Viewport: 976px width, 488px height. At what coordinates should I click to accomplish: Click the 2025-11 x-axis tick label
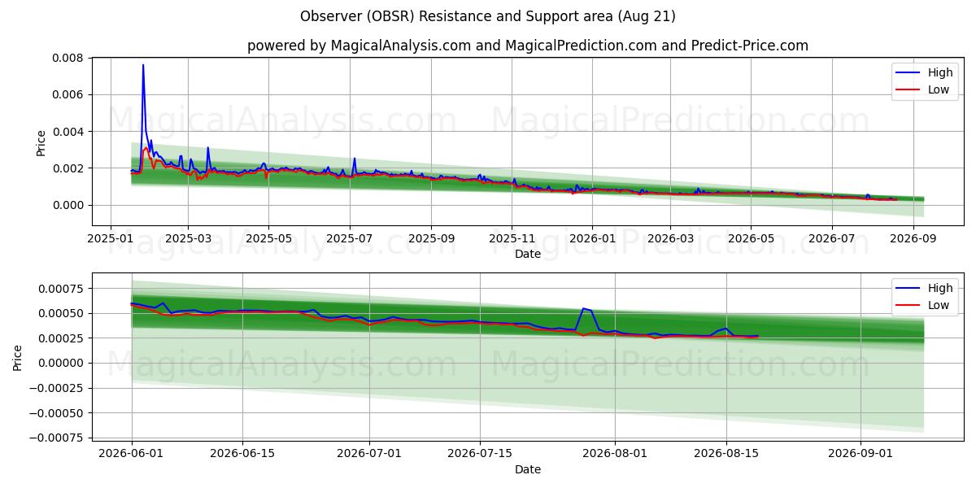tap(512, 239)
